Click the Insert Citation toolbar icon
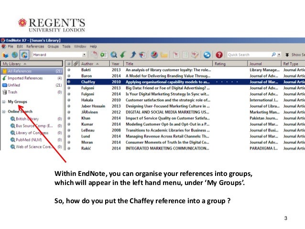Viewport: 305px width, 229px height. (176, 55)
